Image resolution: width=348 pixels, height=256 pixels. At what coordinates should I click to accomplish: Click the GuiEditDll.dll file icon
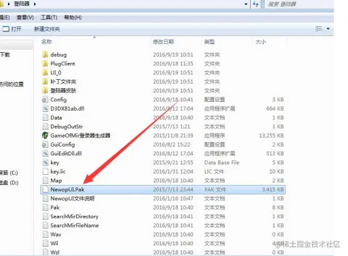click(x=45, y=153)
